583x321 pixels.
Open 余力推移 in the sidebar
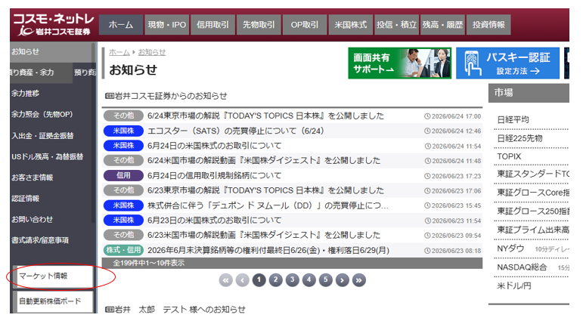click(25, 93)
